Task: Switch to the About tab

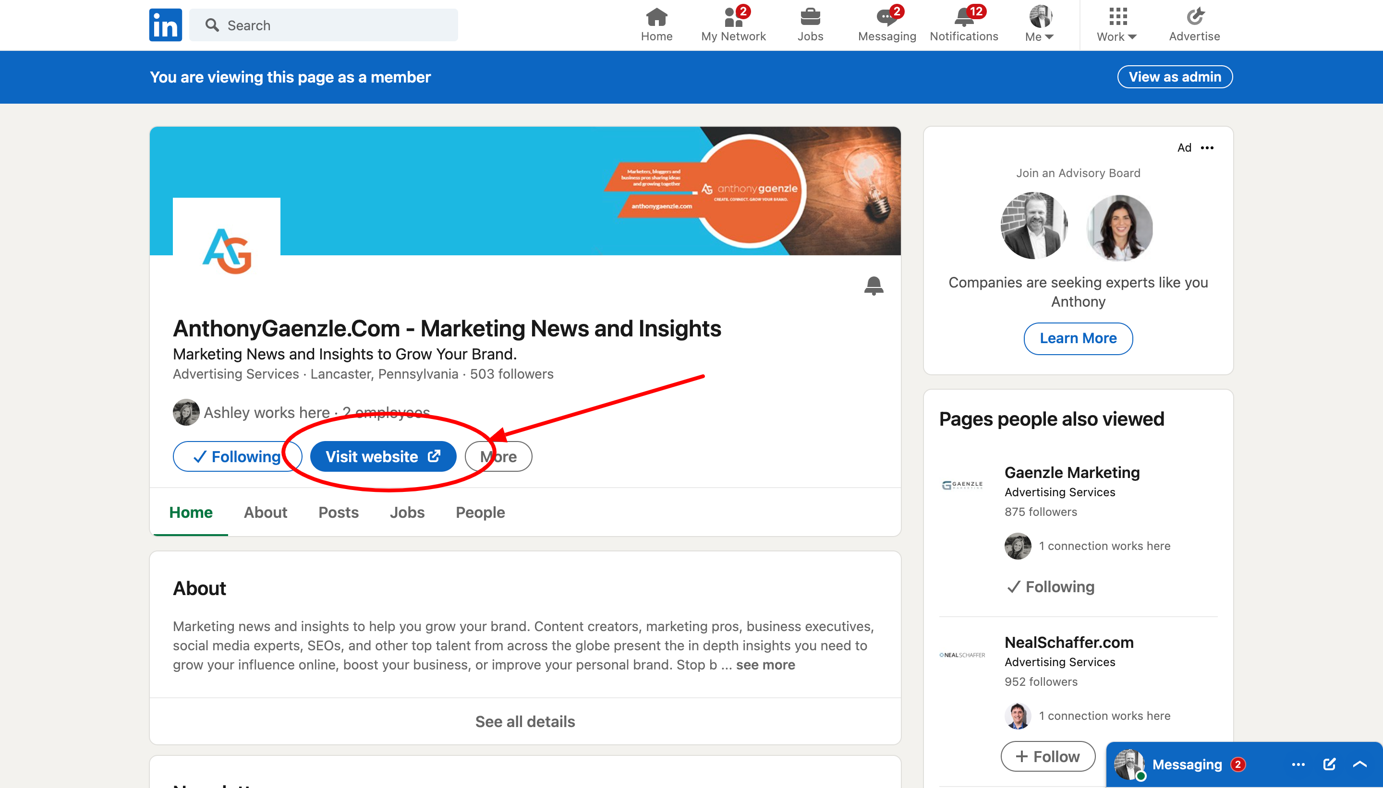Action: pos(266,512)
